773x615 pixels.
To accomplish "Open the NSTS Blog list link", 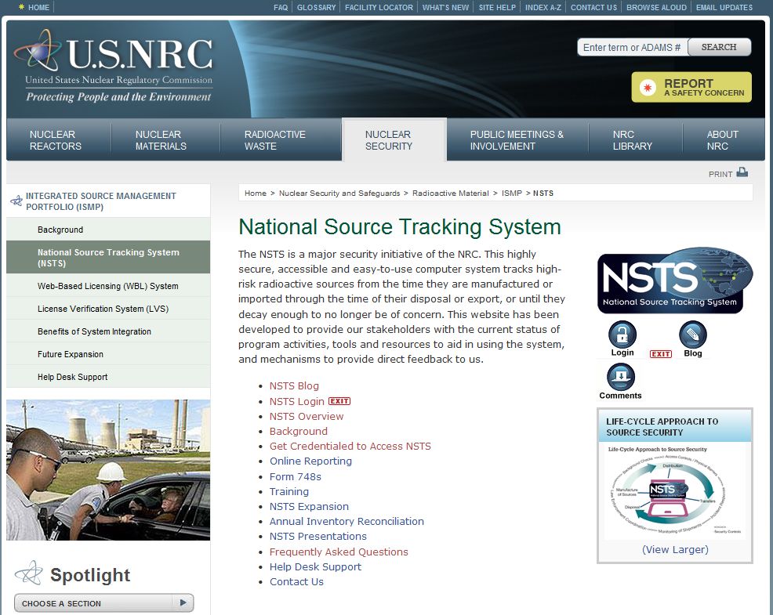I will [x=294, y=386].
